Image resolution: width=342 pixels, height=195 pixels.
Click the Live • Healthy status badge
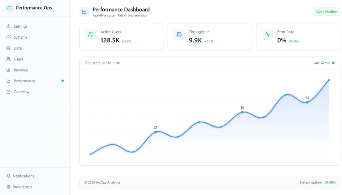[x=326, y=12]
